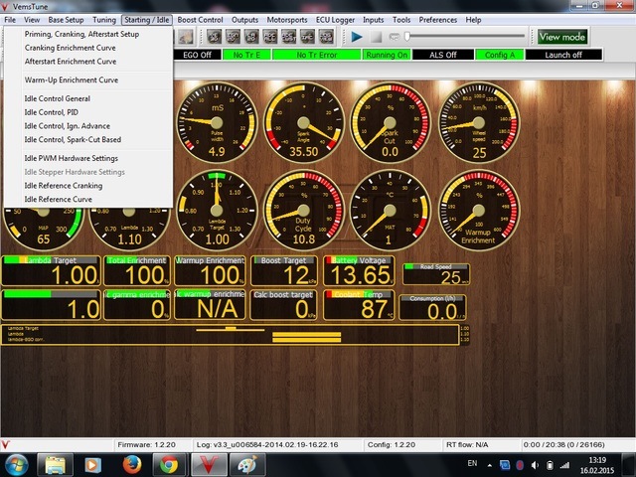Screen dimensions: 636x477
Task: Click the grey stop playback square
Action: (376, 37)
